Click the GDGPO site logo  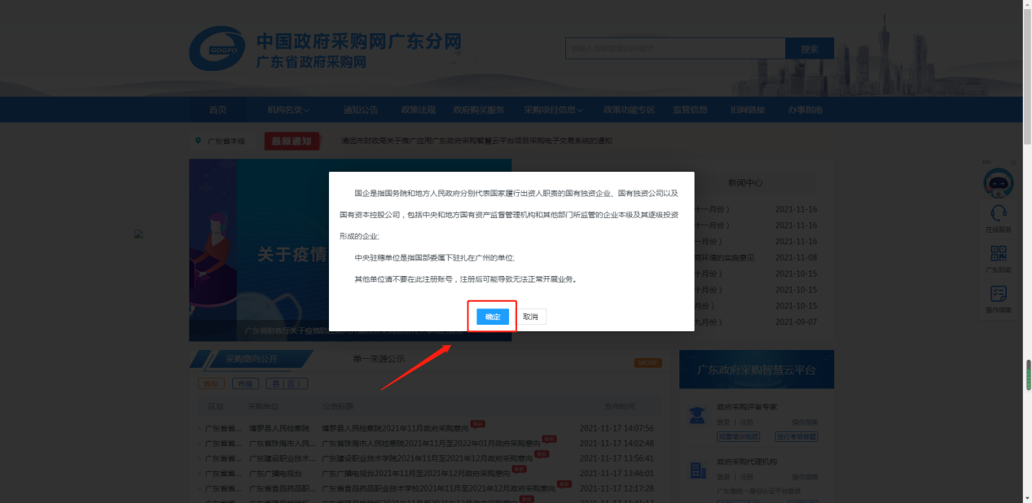tap(217, 49)
